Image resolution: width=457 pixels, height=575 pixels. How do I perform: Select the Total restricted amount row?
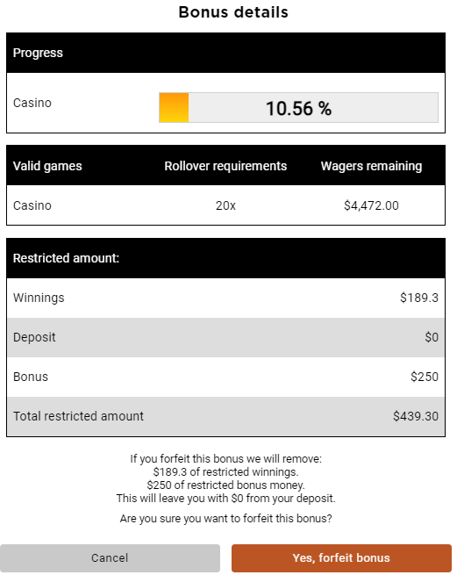[225, 416]
